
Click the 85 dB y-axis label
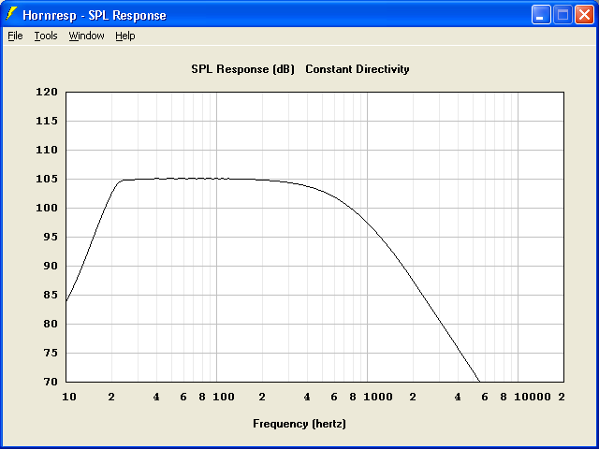coord(50,296)
